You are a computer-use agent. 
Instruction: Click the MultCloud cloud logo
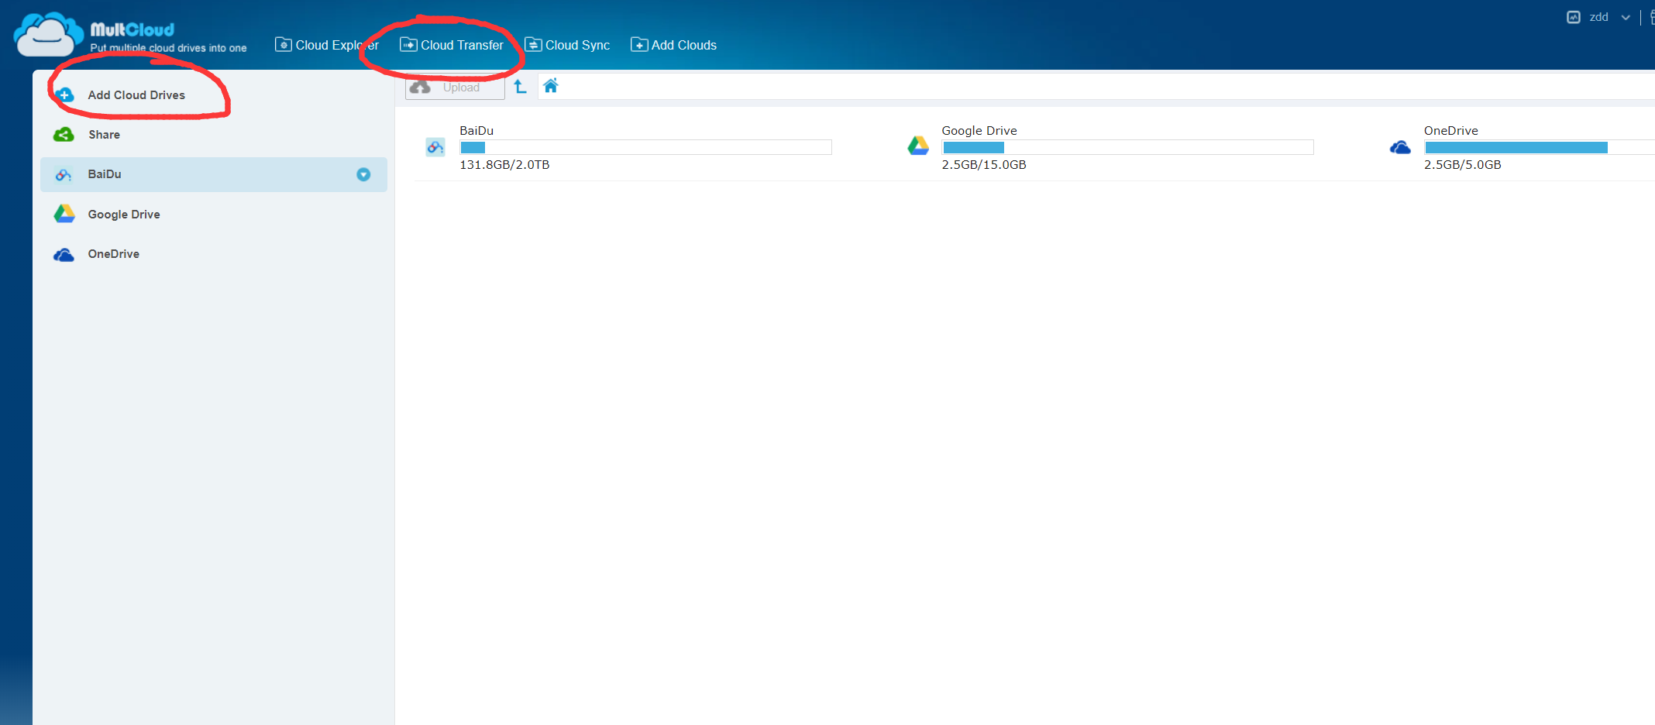[x=48, y=35]
